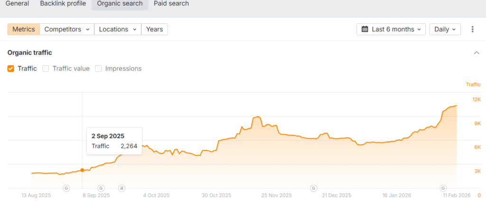The image size is (486, 203).
Task: Open the Competitors dropdown
Action: point(67,29)
